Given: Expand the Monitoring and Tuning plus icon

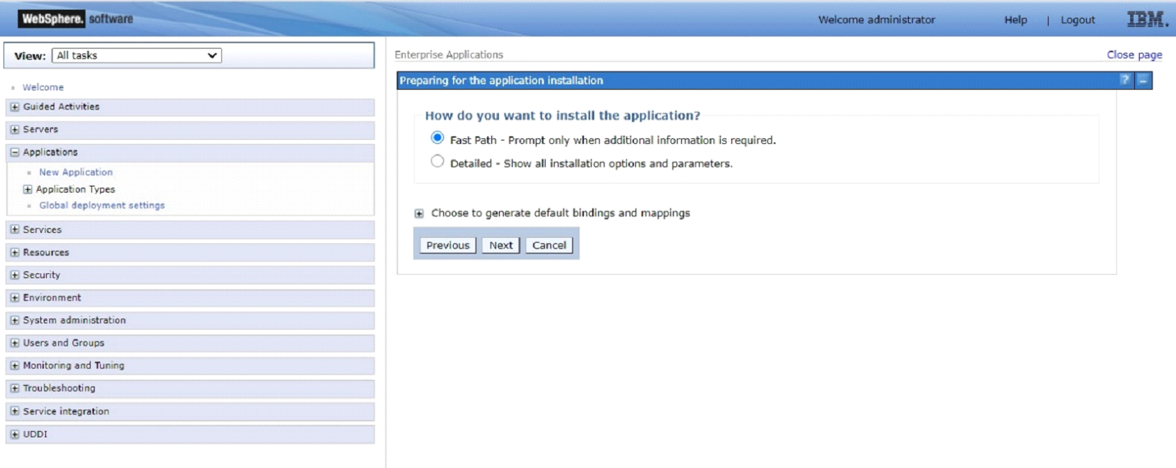Looking at the screenshot, I should [x=15, y=366].
